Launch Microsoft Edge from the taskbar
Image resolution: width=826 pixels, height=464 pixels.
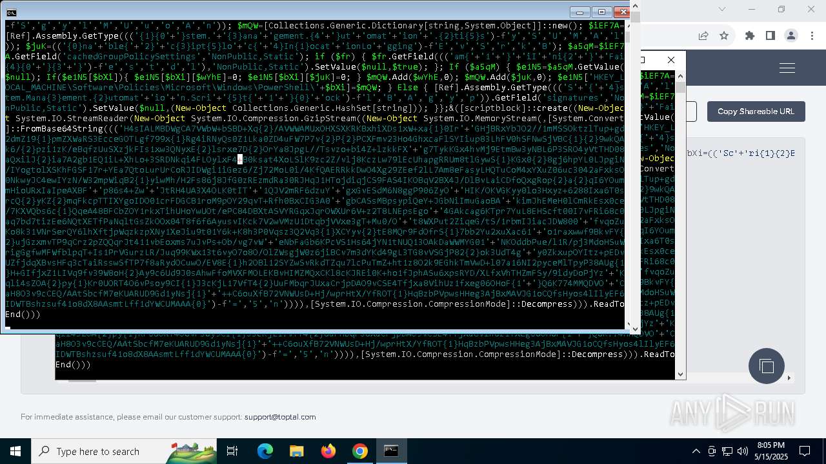click(x=265, y=451)
